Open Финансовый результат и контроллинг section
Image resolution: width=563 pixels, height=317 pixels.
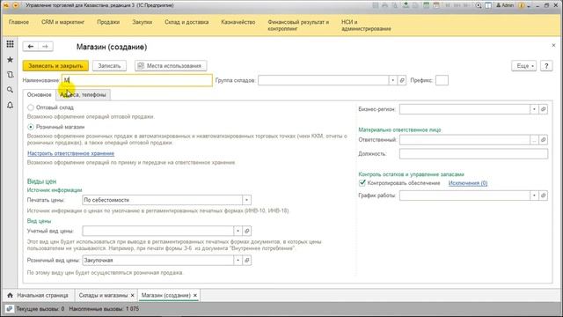coord(298,26)
